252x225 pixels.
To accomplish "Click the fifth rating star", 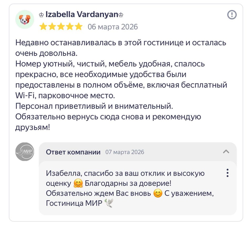I will (x=78, y=27).
